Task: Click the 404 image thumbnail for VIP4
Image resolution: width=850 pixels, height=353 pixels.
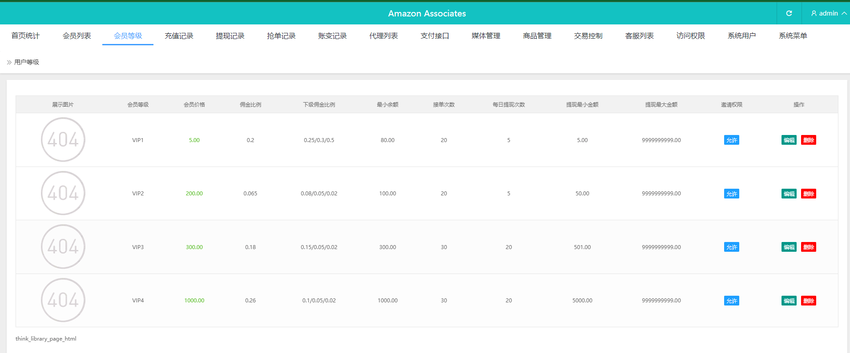Action: tap(63, 300)
